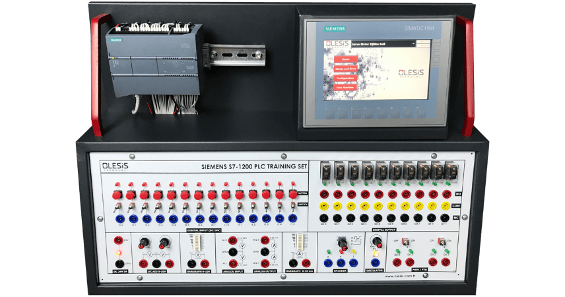This screenshot has height=297, width=565.
Task: Select the Encoder Z blue socket
Action: (353, 263)
